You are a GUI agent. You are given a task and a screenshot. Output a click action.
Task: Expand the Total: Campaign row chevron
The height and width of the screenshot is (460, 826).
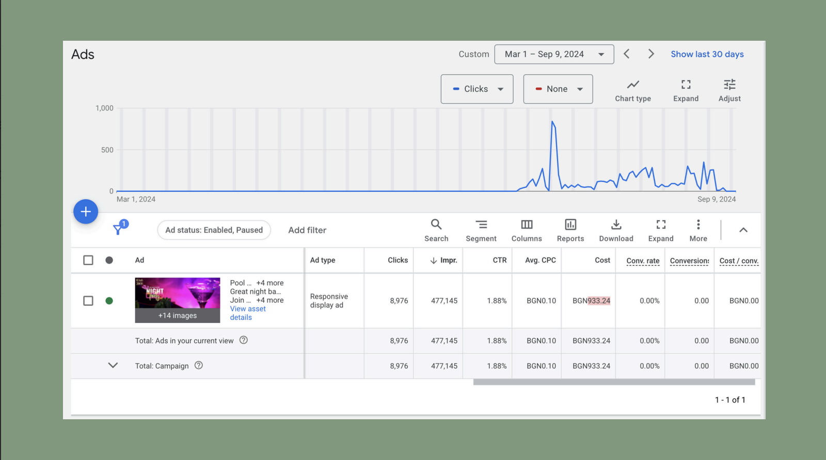tap(113, 366)
